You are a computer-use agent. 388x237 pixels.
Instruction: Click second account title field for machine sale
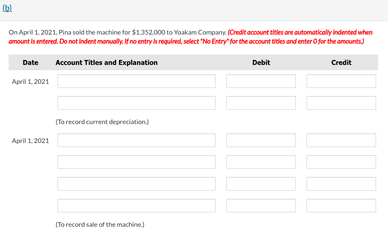coord(136,162)
